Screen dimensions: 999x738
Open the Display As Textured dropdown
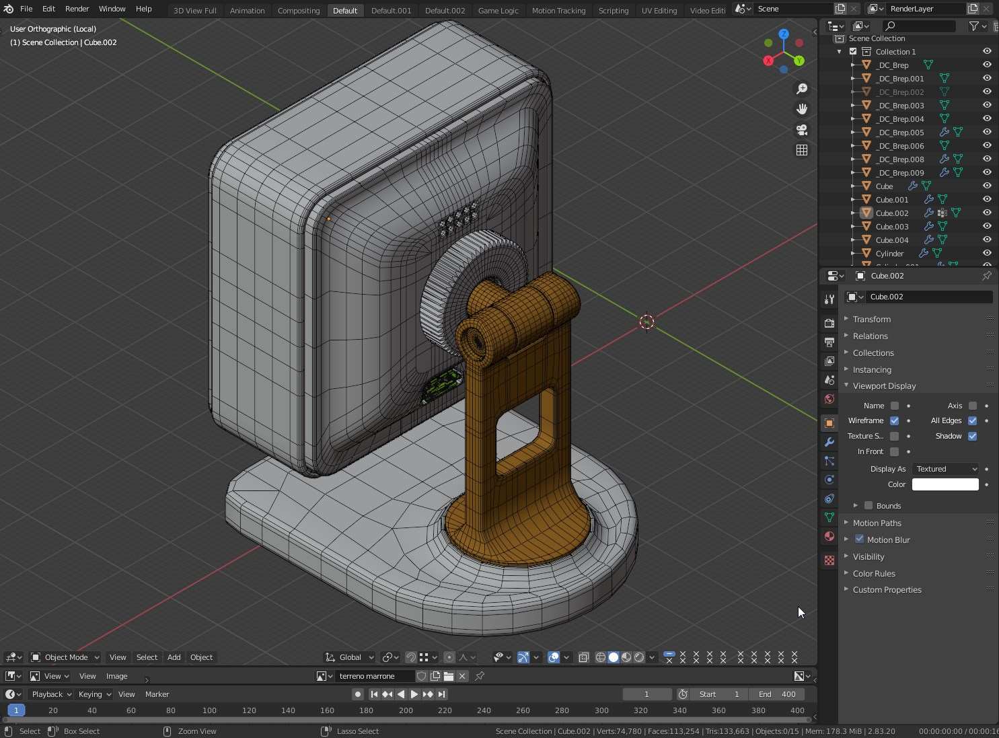pyautogui.click(x=945, y=469)
